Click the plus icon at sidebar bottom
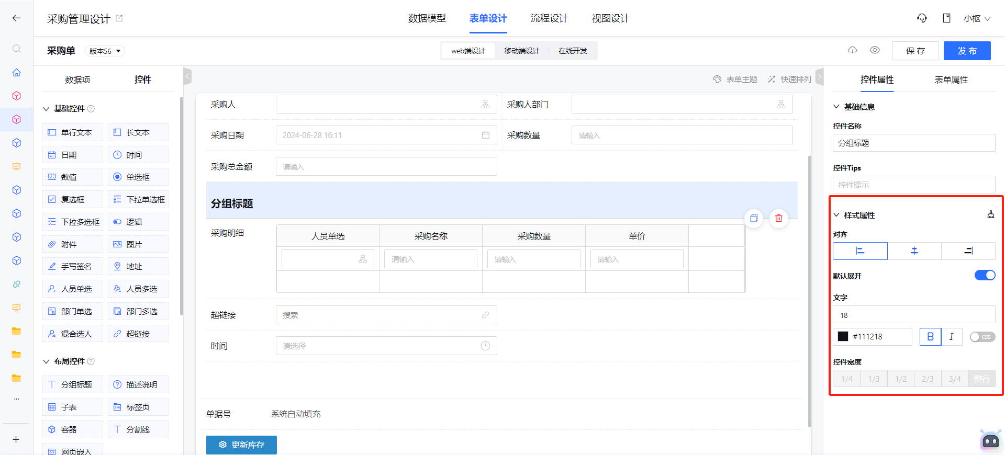Screen dimensions: 1005x455 click(x=16, y=439)
